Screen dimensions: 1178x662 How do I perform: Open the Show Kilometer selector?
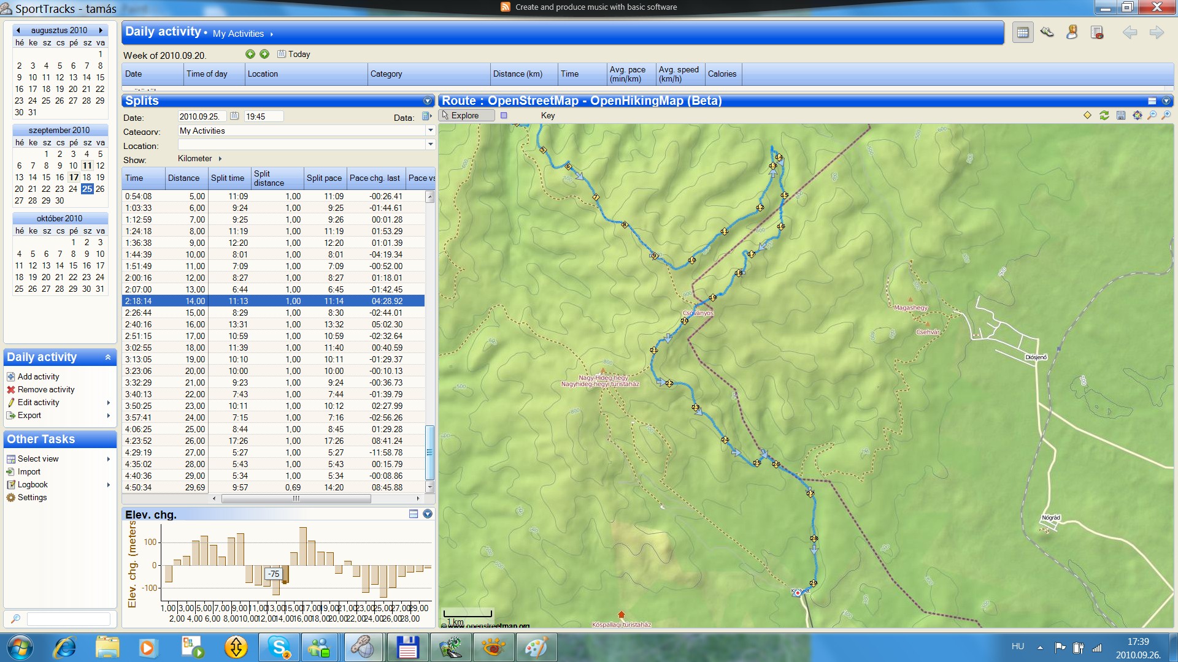click(x=199, y=158)
